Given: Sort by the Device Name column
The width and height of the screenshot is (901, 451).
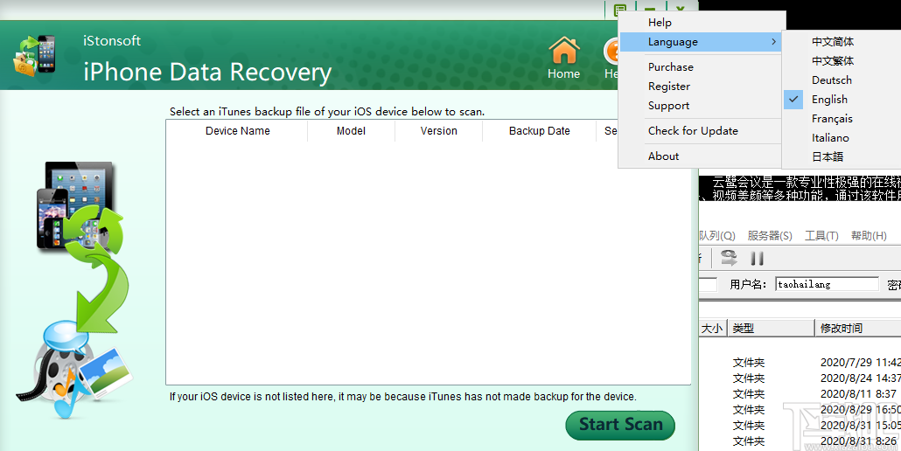Looking at the screenshot, I should pos(237,131).
